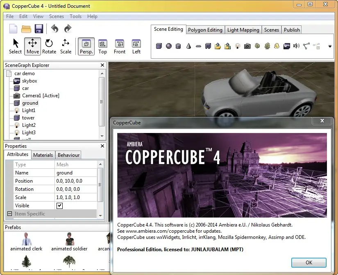Open the Materials properties tab
Screen dimensions: 338x275
[43, 155]
